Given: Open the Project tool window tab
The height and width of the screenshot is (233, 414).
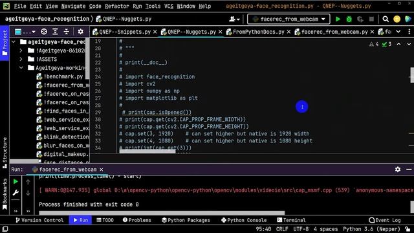Looking at the screenshot, I should (5, 43).
